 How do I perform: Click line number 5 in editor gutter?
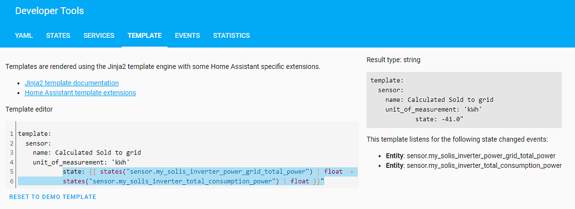(12, 172)
